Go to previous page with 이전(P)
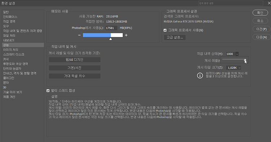Screen dimensions: 271x142 (261, 29)
